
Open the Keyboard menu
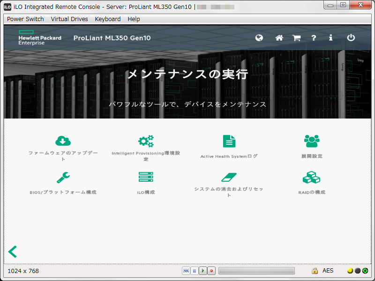(x=108, y=19)
